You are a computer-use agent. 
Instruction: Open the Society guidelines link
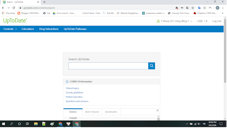click(x=74, y=92)
